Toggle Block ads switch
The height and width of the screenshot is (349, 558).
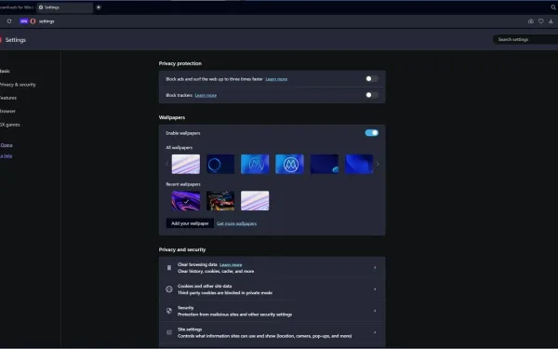click(371, 79)
